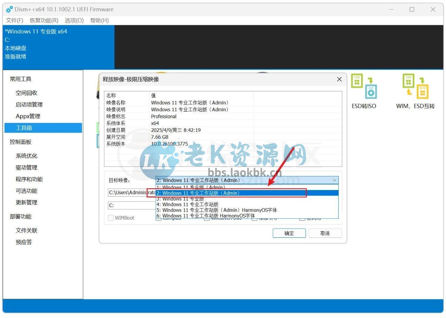Close the 释放映像 dialog with X

(339, 79)
